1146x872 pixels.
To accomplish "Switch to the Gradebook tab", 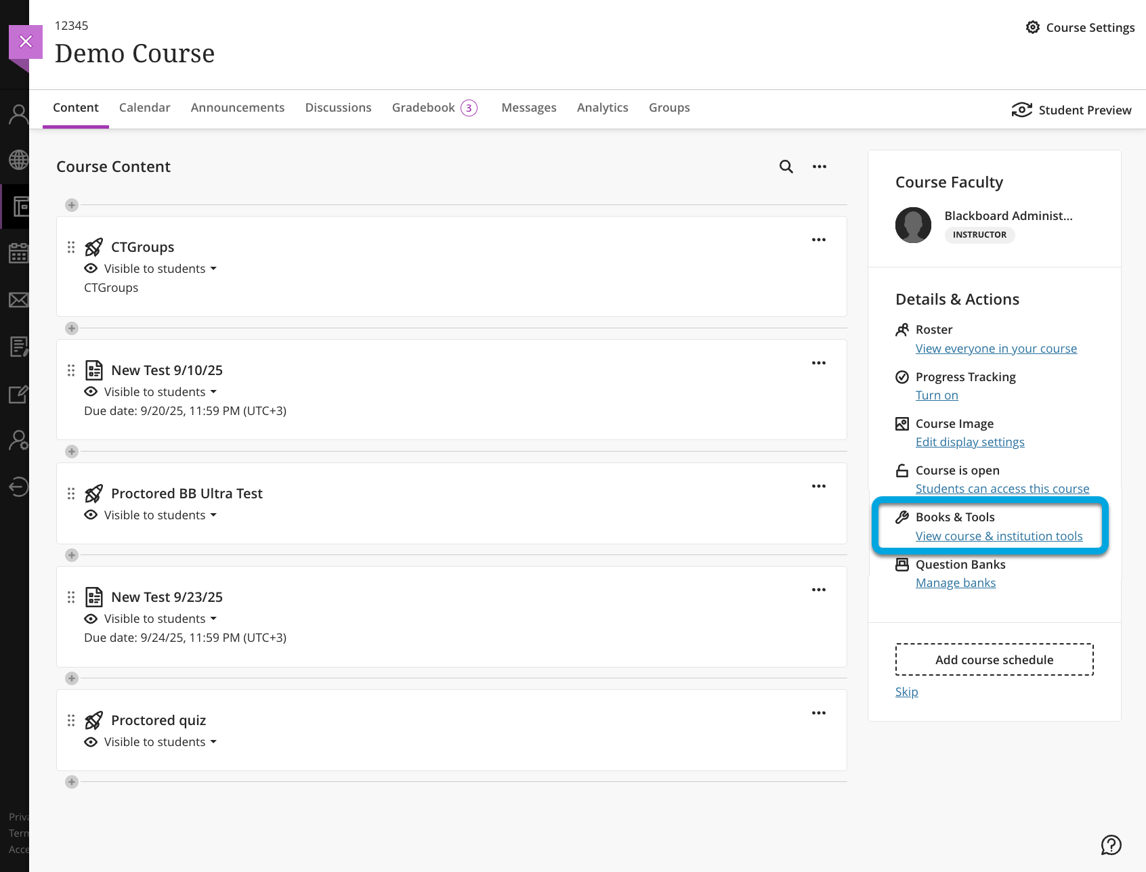I will pos(423,108).
